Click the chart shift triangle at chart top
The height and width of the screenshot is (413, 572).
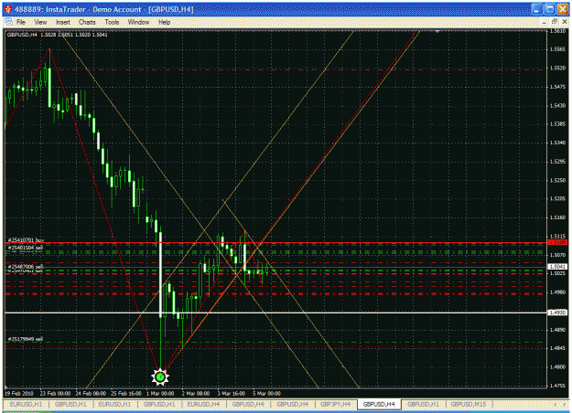[437, 31]
